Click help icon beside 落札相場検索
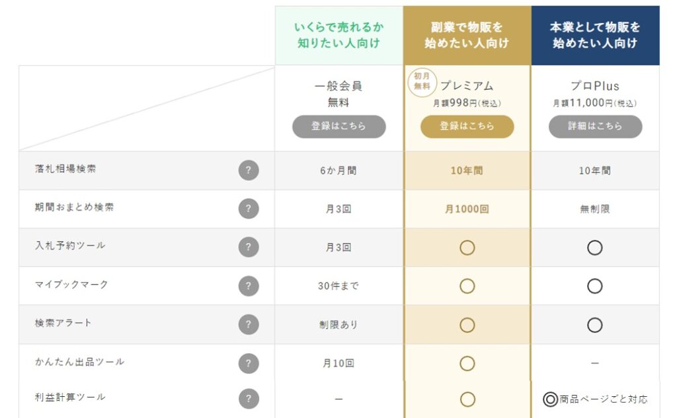Screen dimensions: 677x418 pyautogui.click(x=249, y=170)
